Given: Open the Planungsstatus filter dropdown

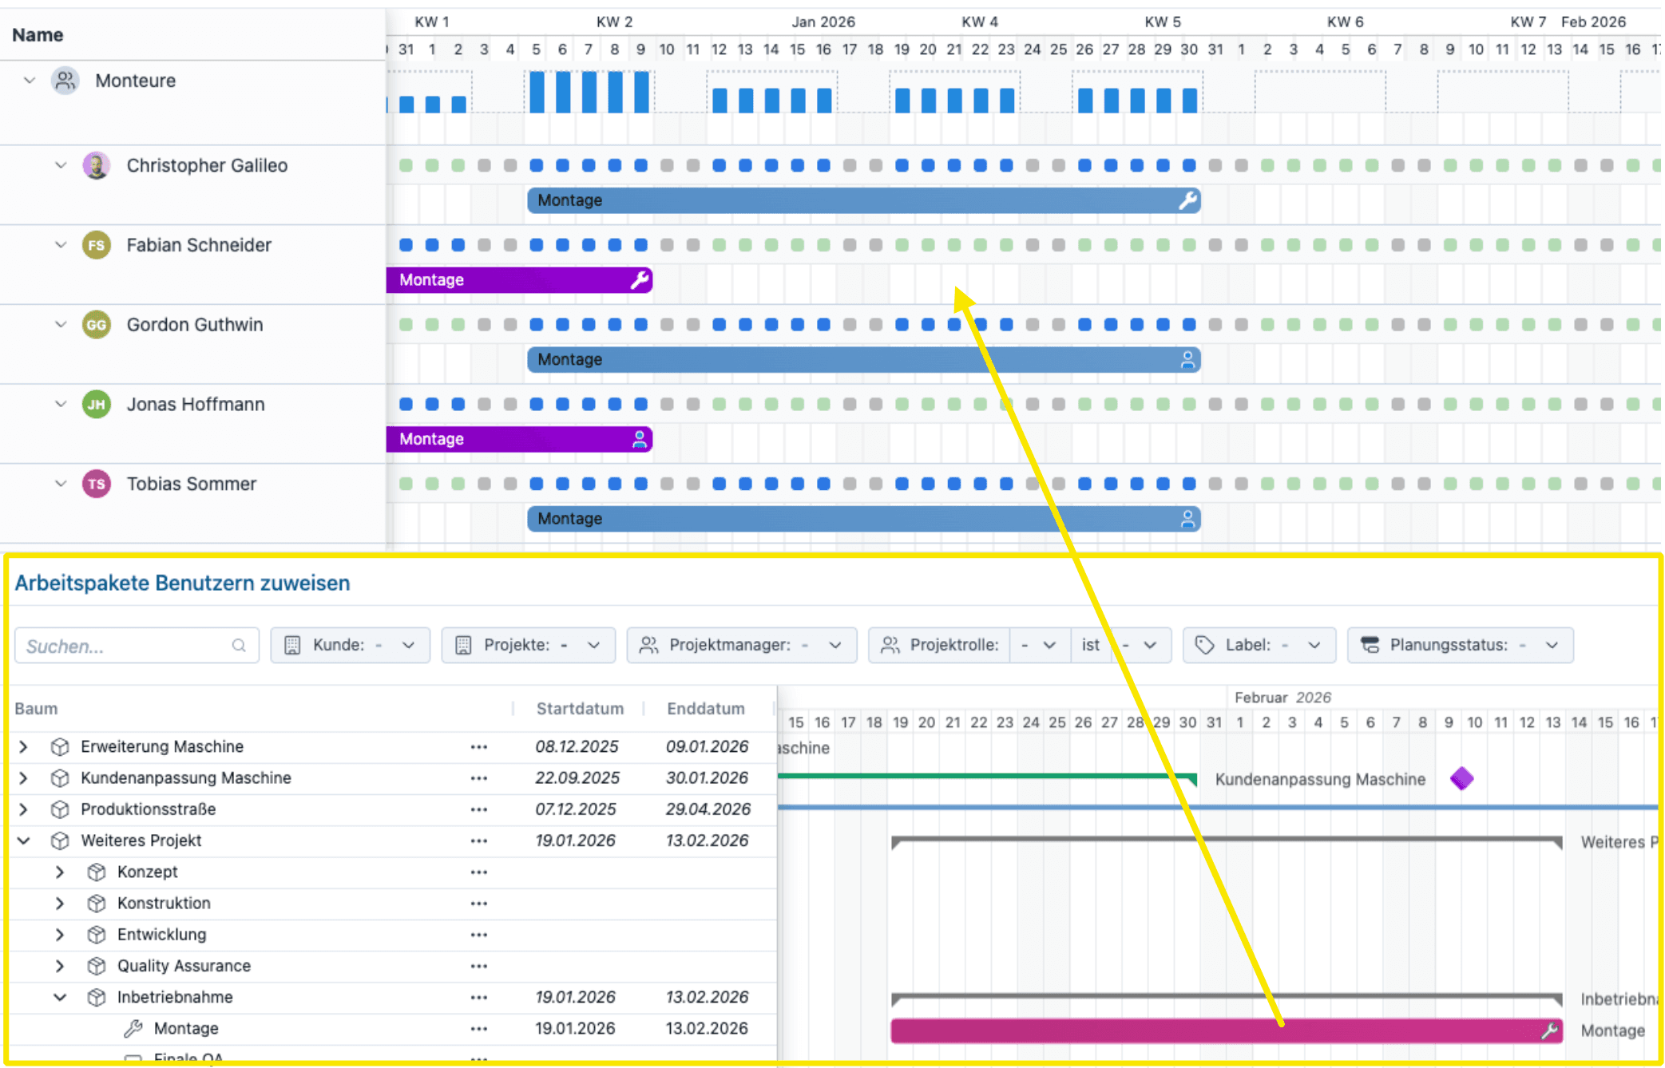Looking at the screenshot, I should click(1460, 645).
